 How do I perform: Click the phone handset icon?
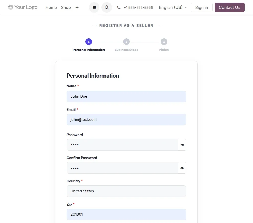119,7
